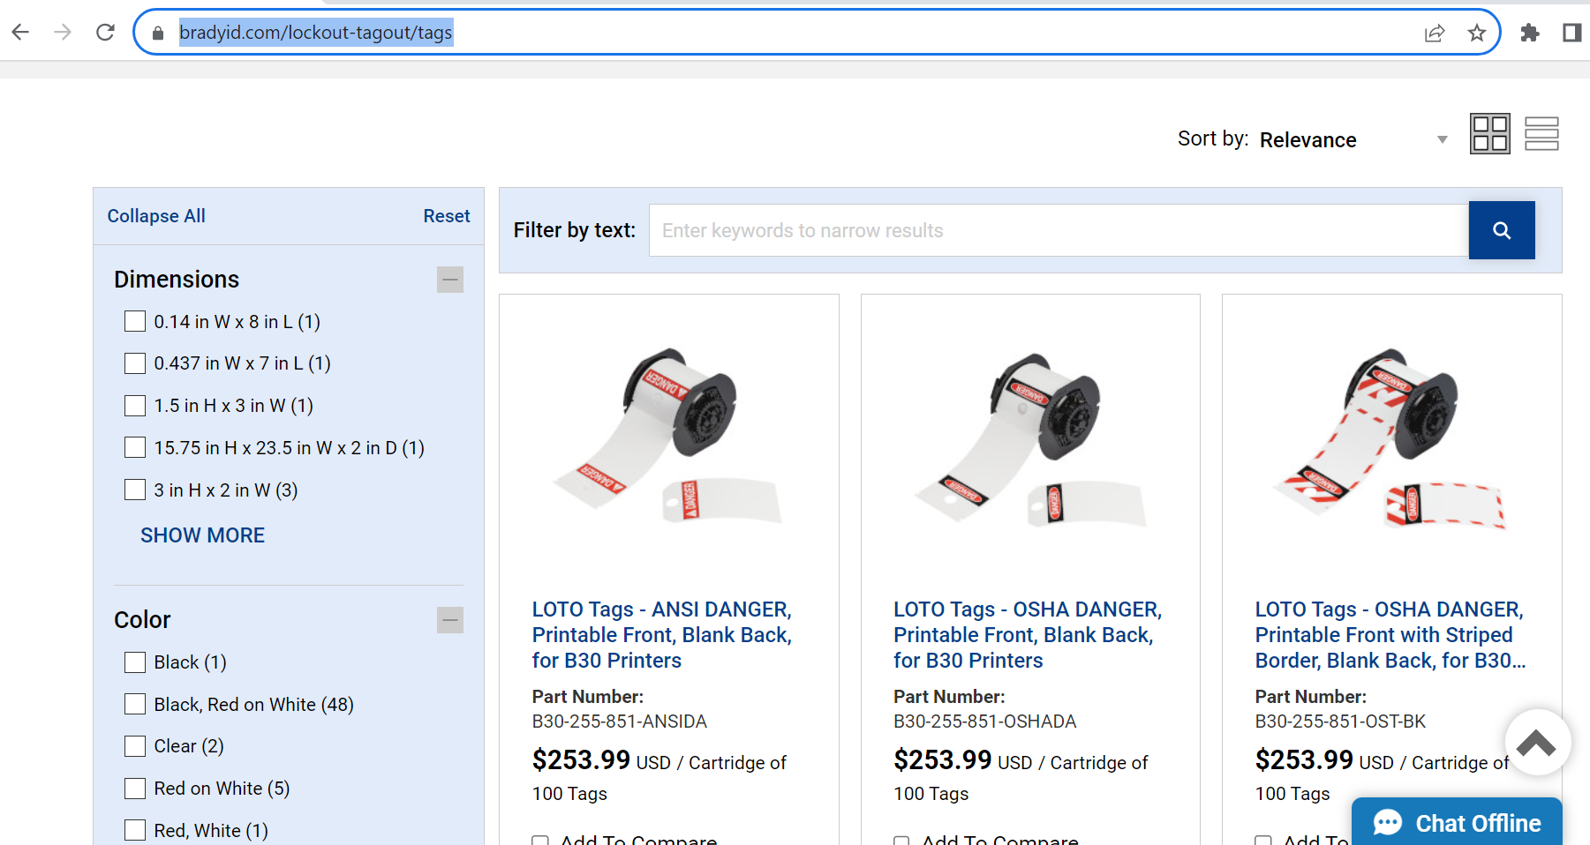Run the filter text search
Screen dimensions: 1590x845
click(x=1502, y=230)
